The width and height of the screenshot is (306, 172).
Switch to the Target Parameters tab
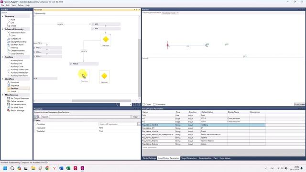[x=189, y=158]
